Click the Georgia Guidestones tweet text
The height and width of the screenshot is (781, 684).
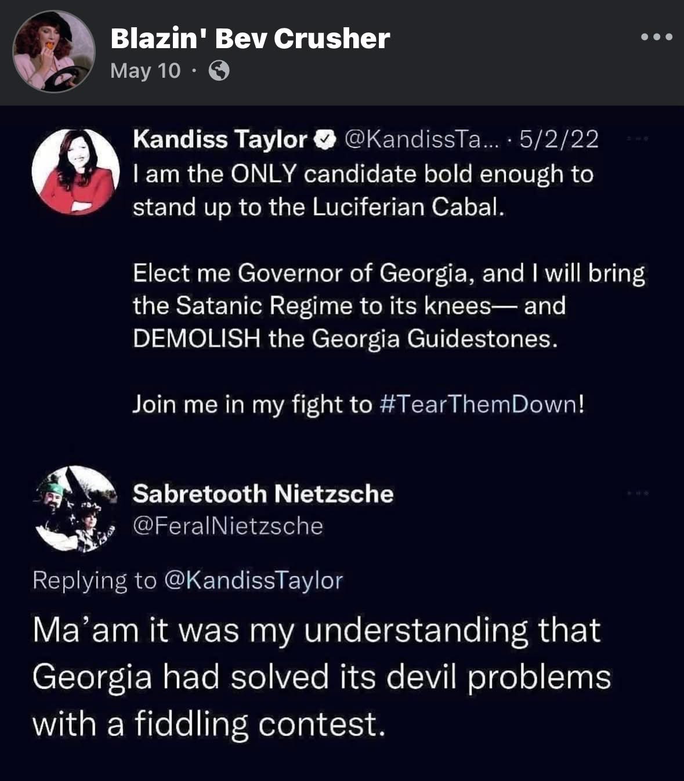[389, 306]
